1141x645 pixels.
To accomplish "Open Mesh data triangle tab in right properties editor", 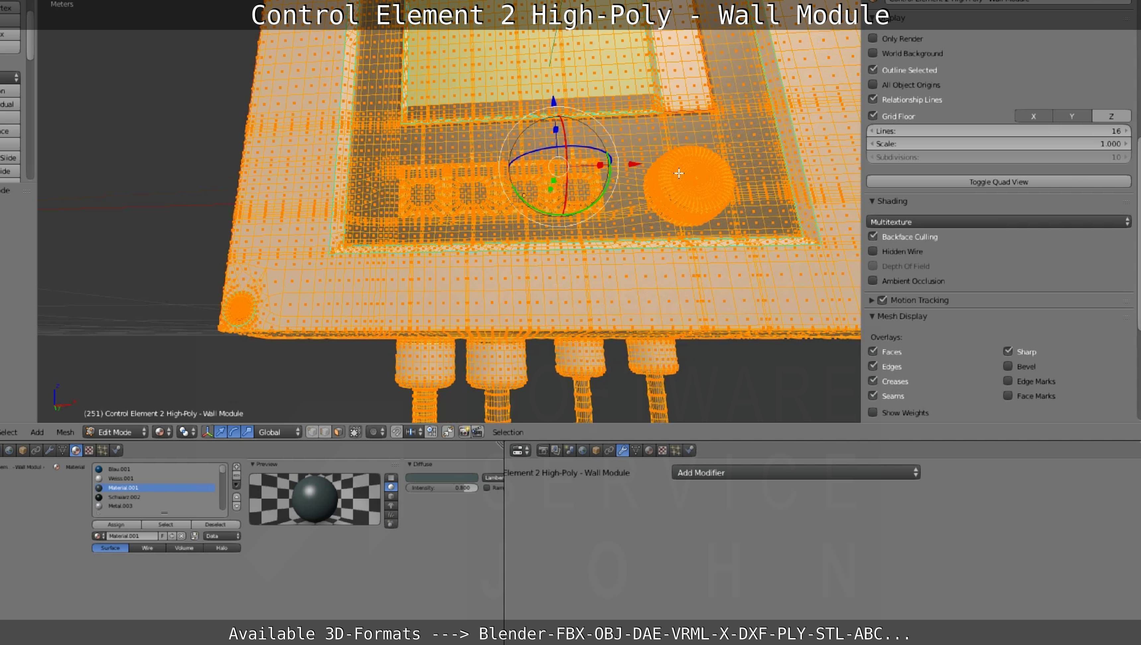I will [636, 451].
